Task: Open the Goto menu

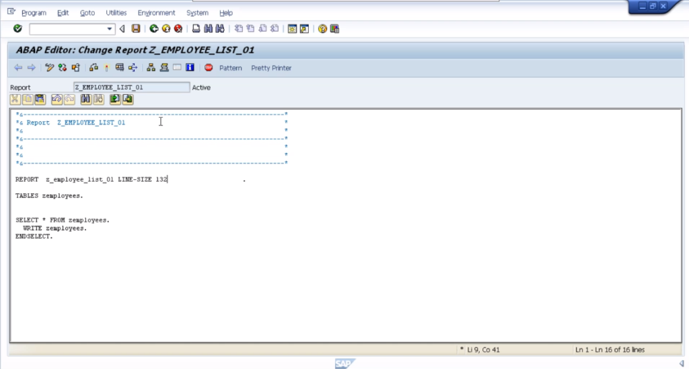Action: (x=87, y=13)
